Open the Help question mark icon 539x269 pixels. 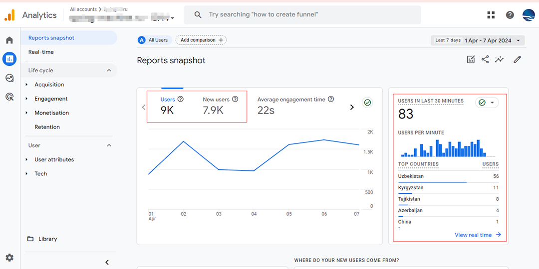[x=510, y=15]
